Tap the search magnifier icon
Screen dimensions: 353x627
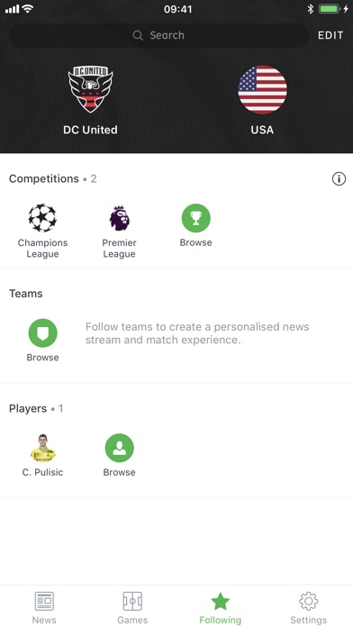(x=138, y=36)
